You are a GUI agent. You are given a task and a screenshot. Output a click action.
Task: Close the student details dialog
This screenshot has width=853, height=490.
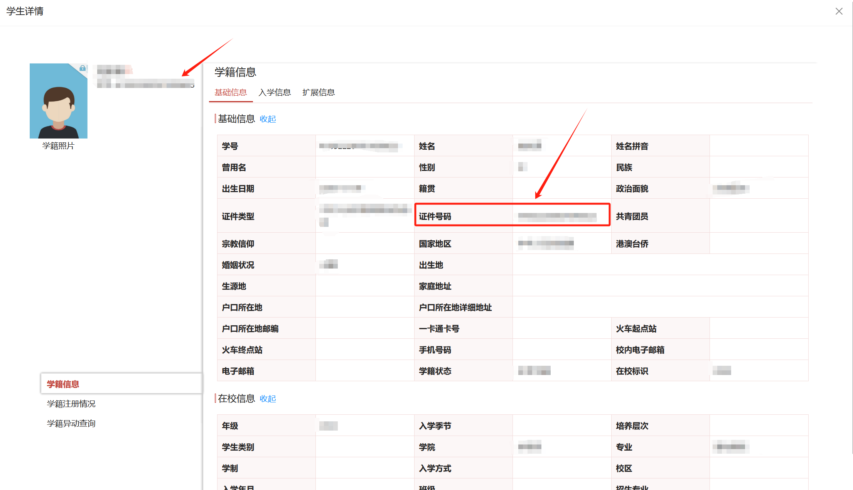click(839, 11)
